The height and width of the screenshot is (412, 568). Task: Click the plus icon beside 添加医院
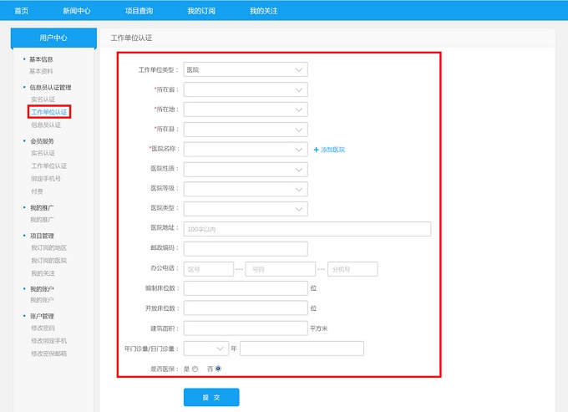(317, 150)
